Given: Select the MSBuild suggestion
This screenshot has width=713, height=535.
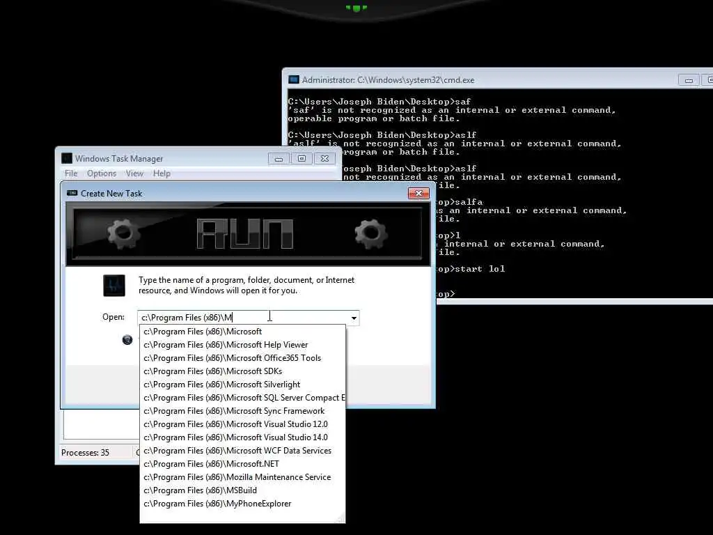Looking at the screenshot, I should click(243, 490).
